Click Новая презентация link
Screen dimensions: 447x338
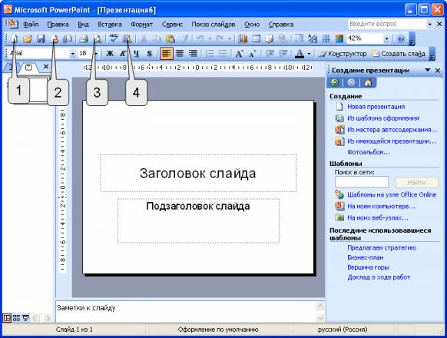pos(376,107)
